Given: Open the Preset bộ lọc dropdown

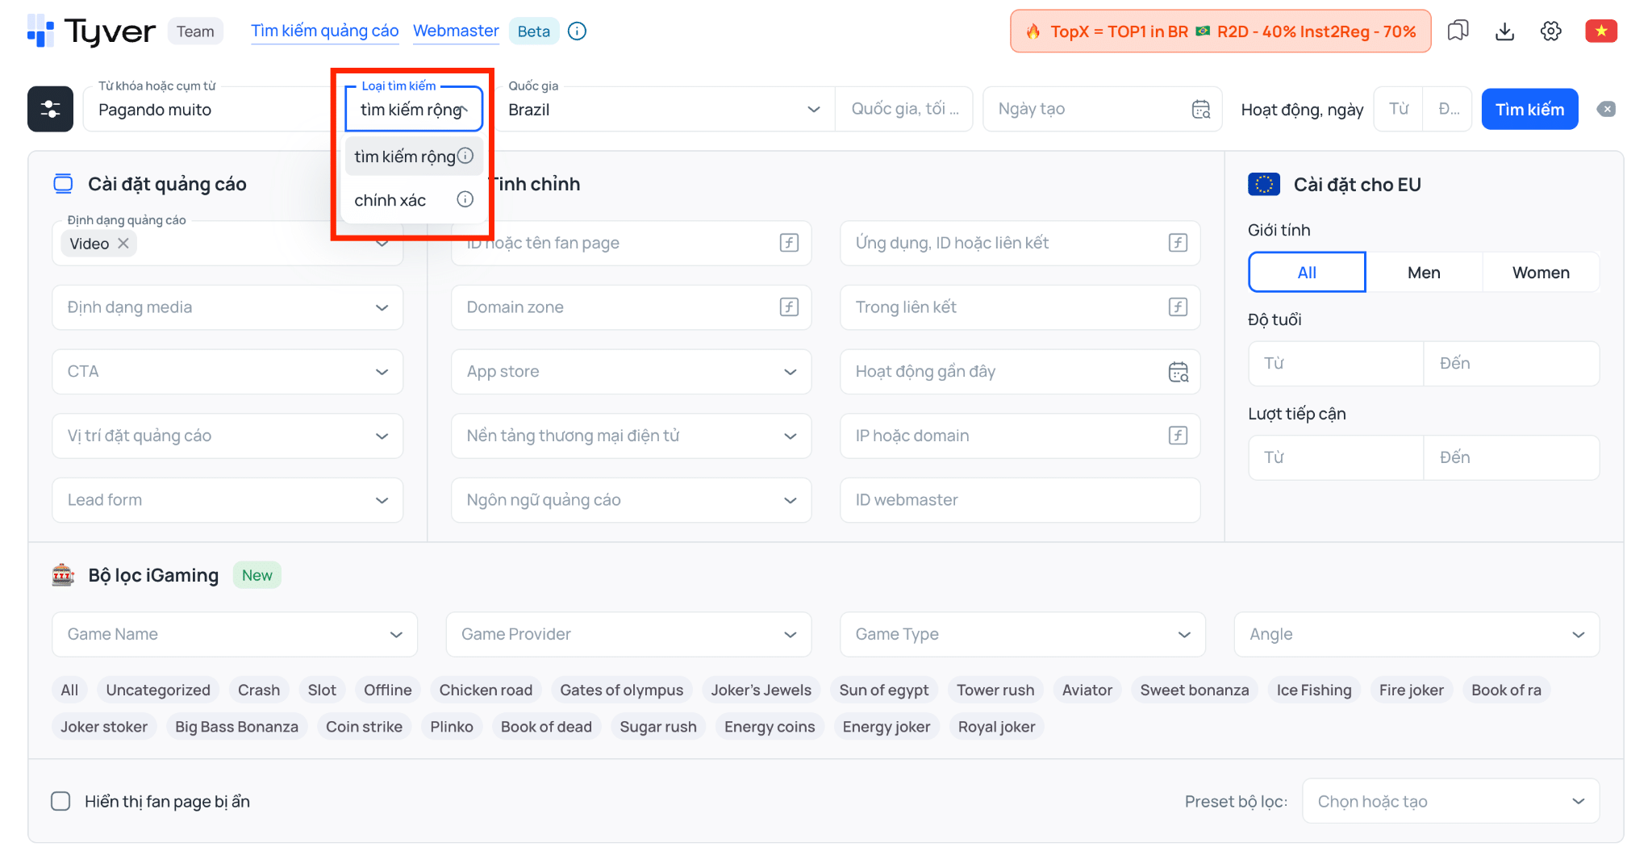Looking at the screenshot, I should pyautogui.click(x=1450, y=801).
